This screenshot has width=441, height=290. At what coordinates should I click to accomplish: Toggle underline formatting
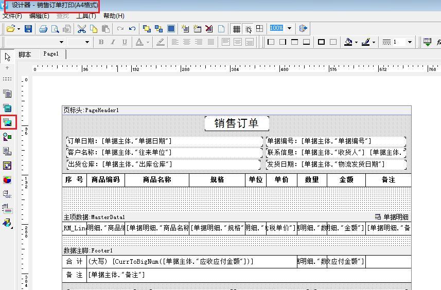point(125,42)
